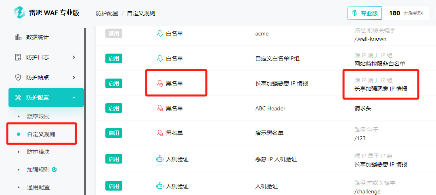Click the 防护日志 log icon
The image size is (436, 195).
[x=18, y=57]
